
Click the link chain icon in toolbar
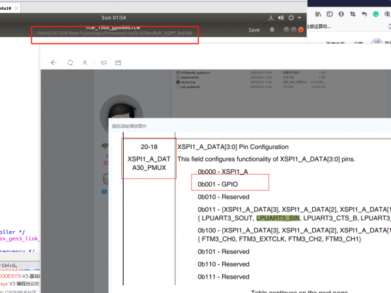[x=103, y=63]
